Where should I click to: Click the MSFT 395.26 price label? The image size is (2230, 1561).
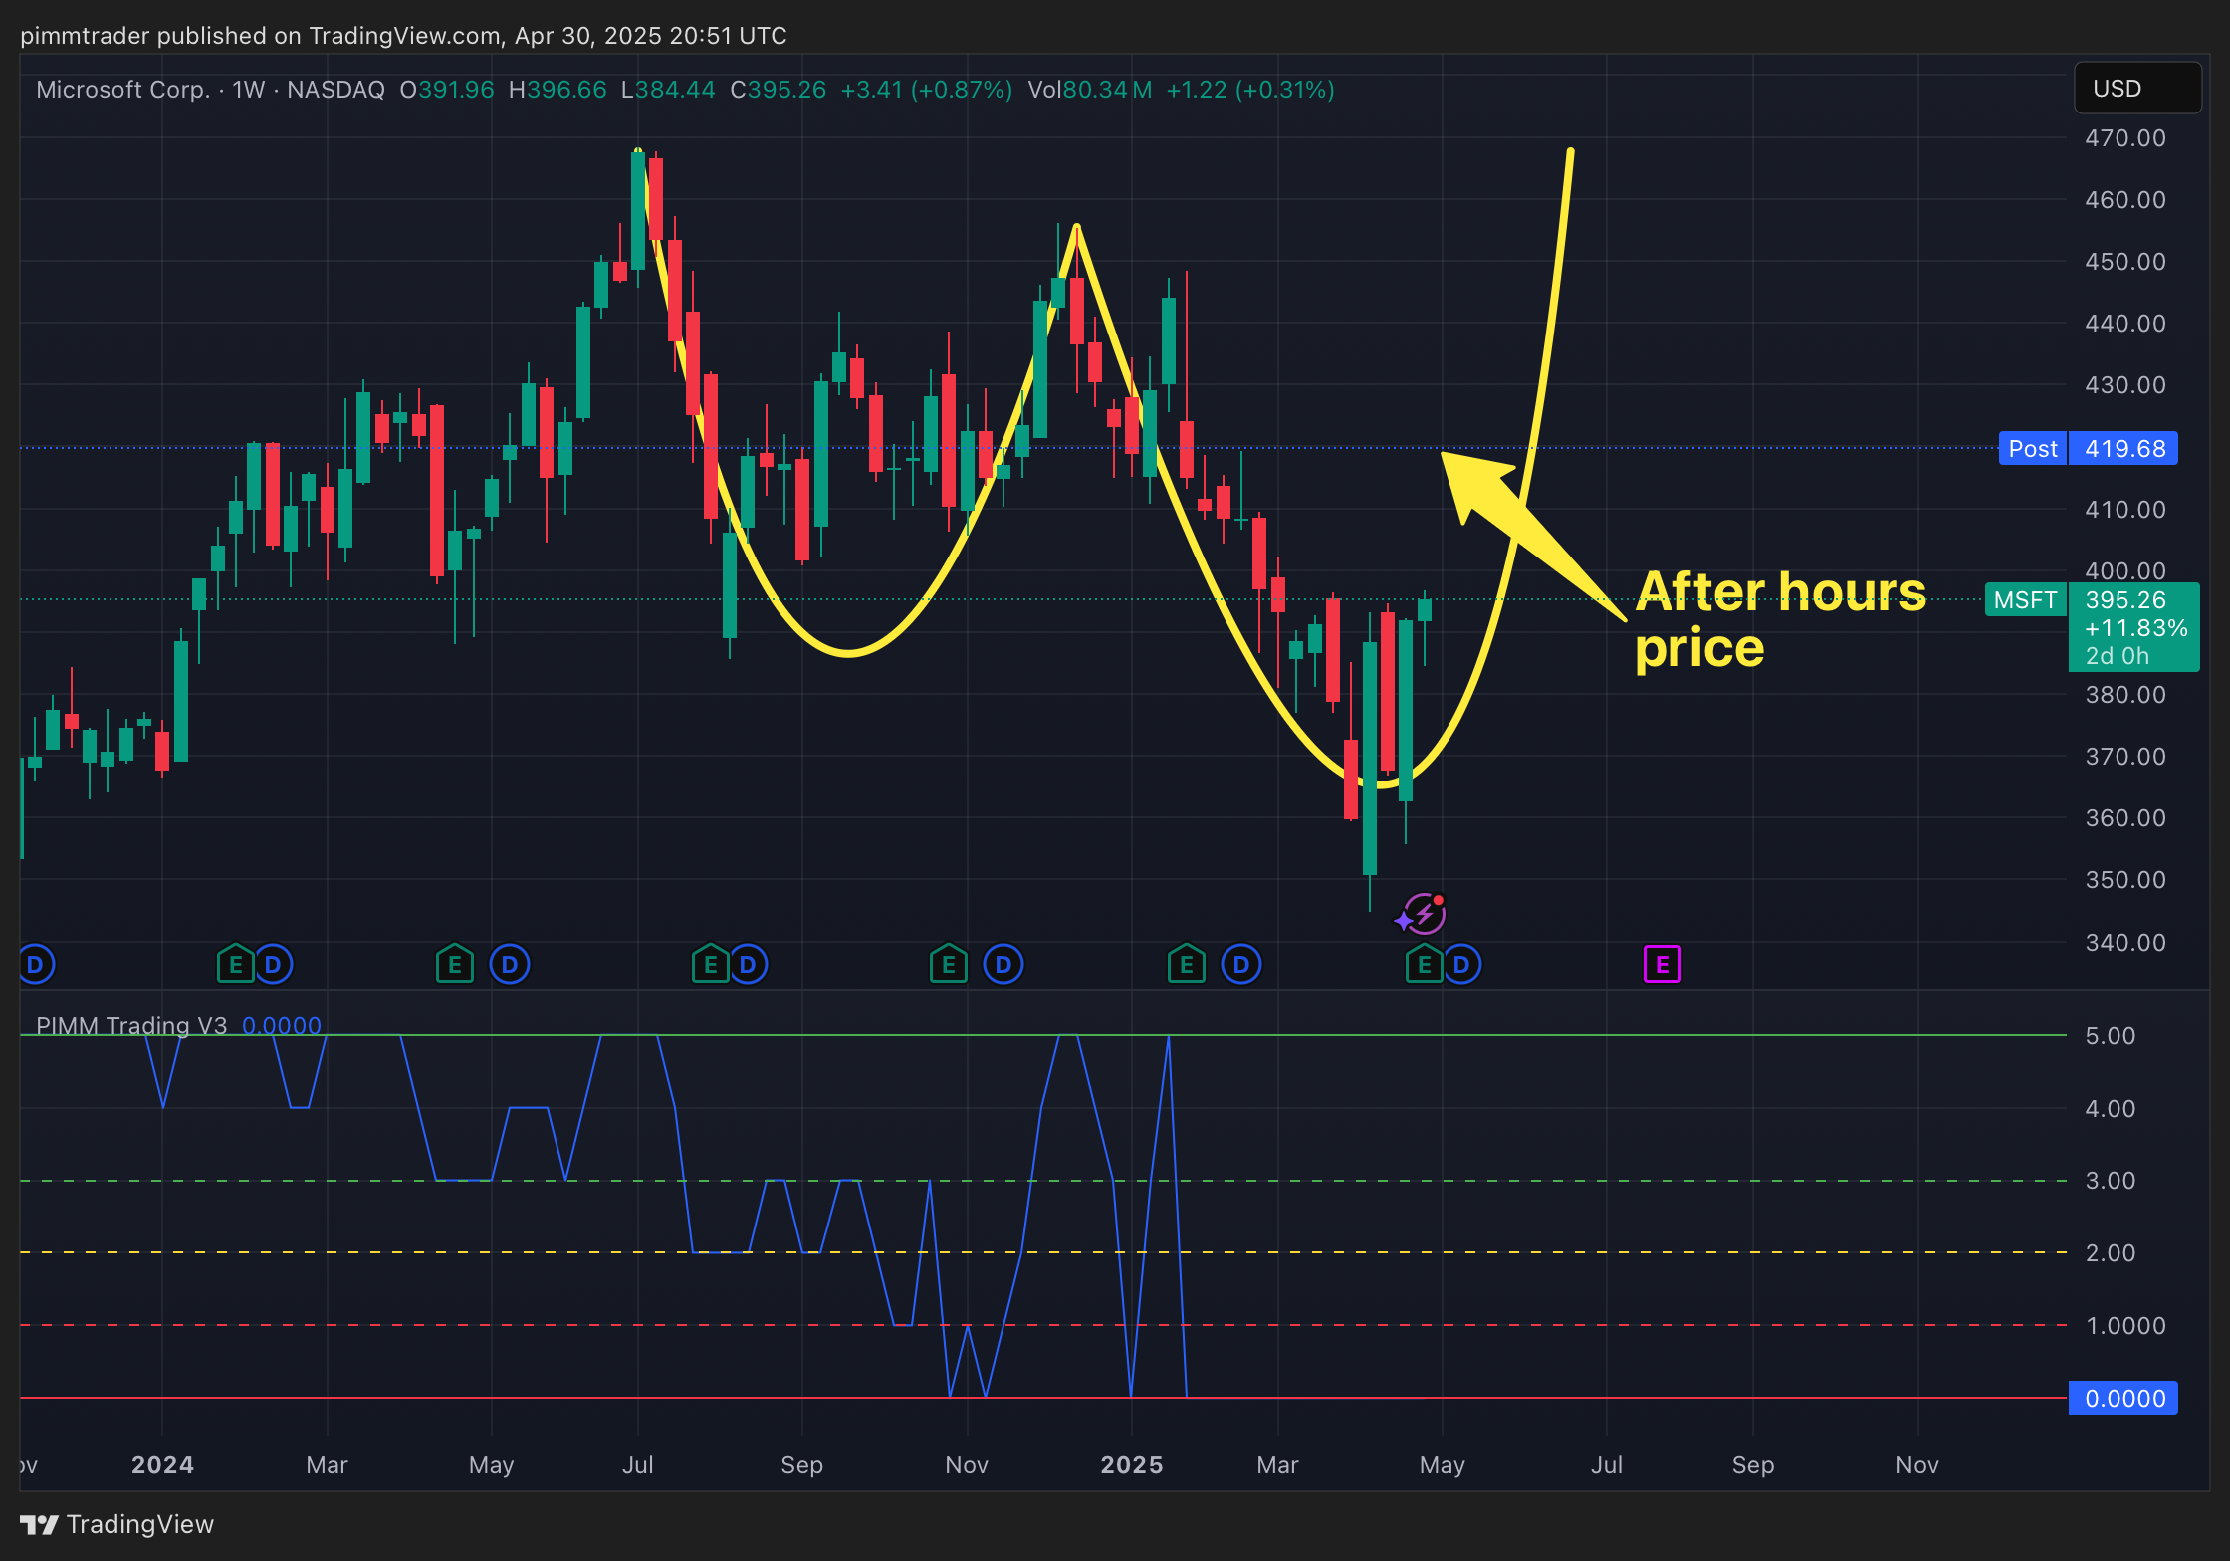click(2092, 627)
